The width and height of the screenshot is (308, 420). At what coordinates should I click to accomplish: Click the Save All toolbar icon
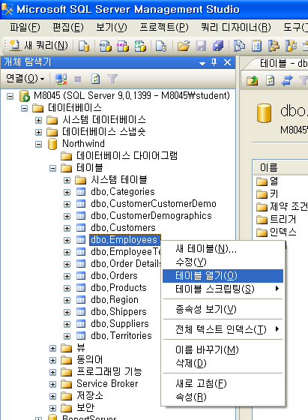point(218,46)
